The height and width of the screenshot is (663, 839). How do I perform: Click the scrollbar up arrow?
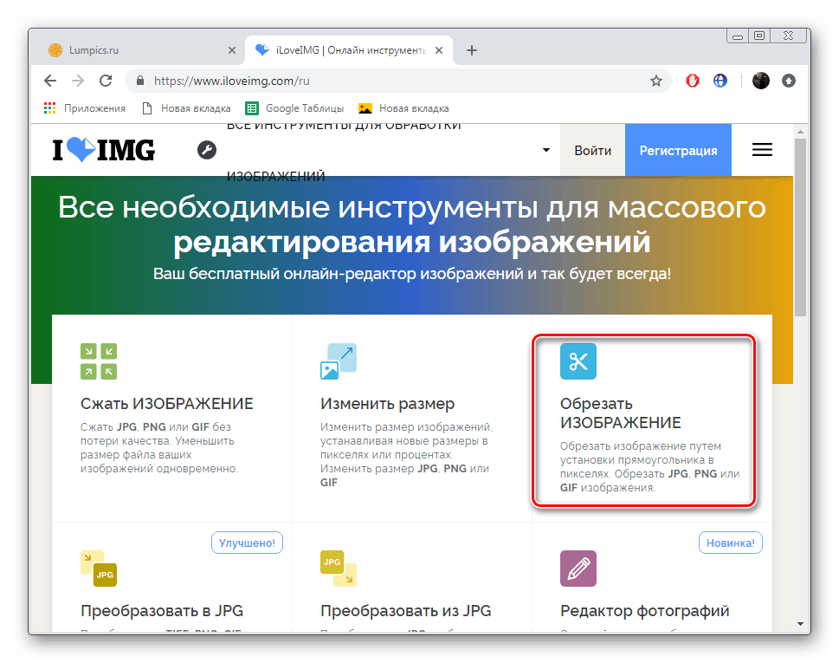pos(800,131)
